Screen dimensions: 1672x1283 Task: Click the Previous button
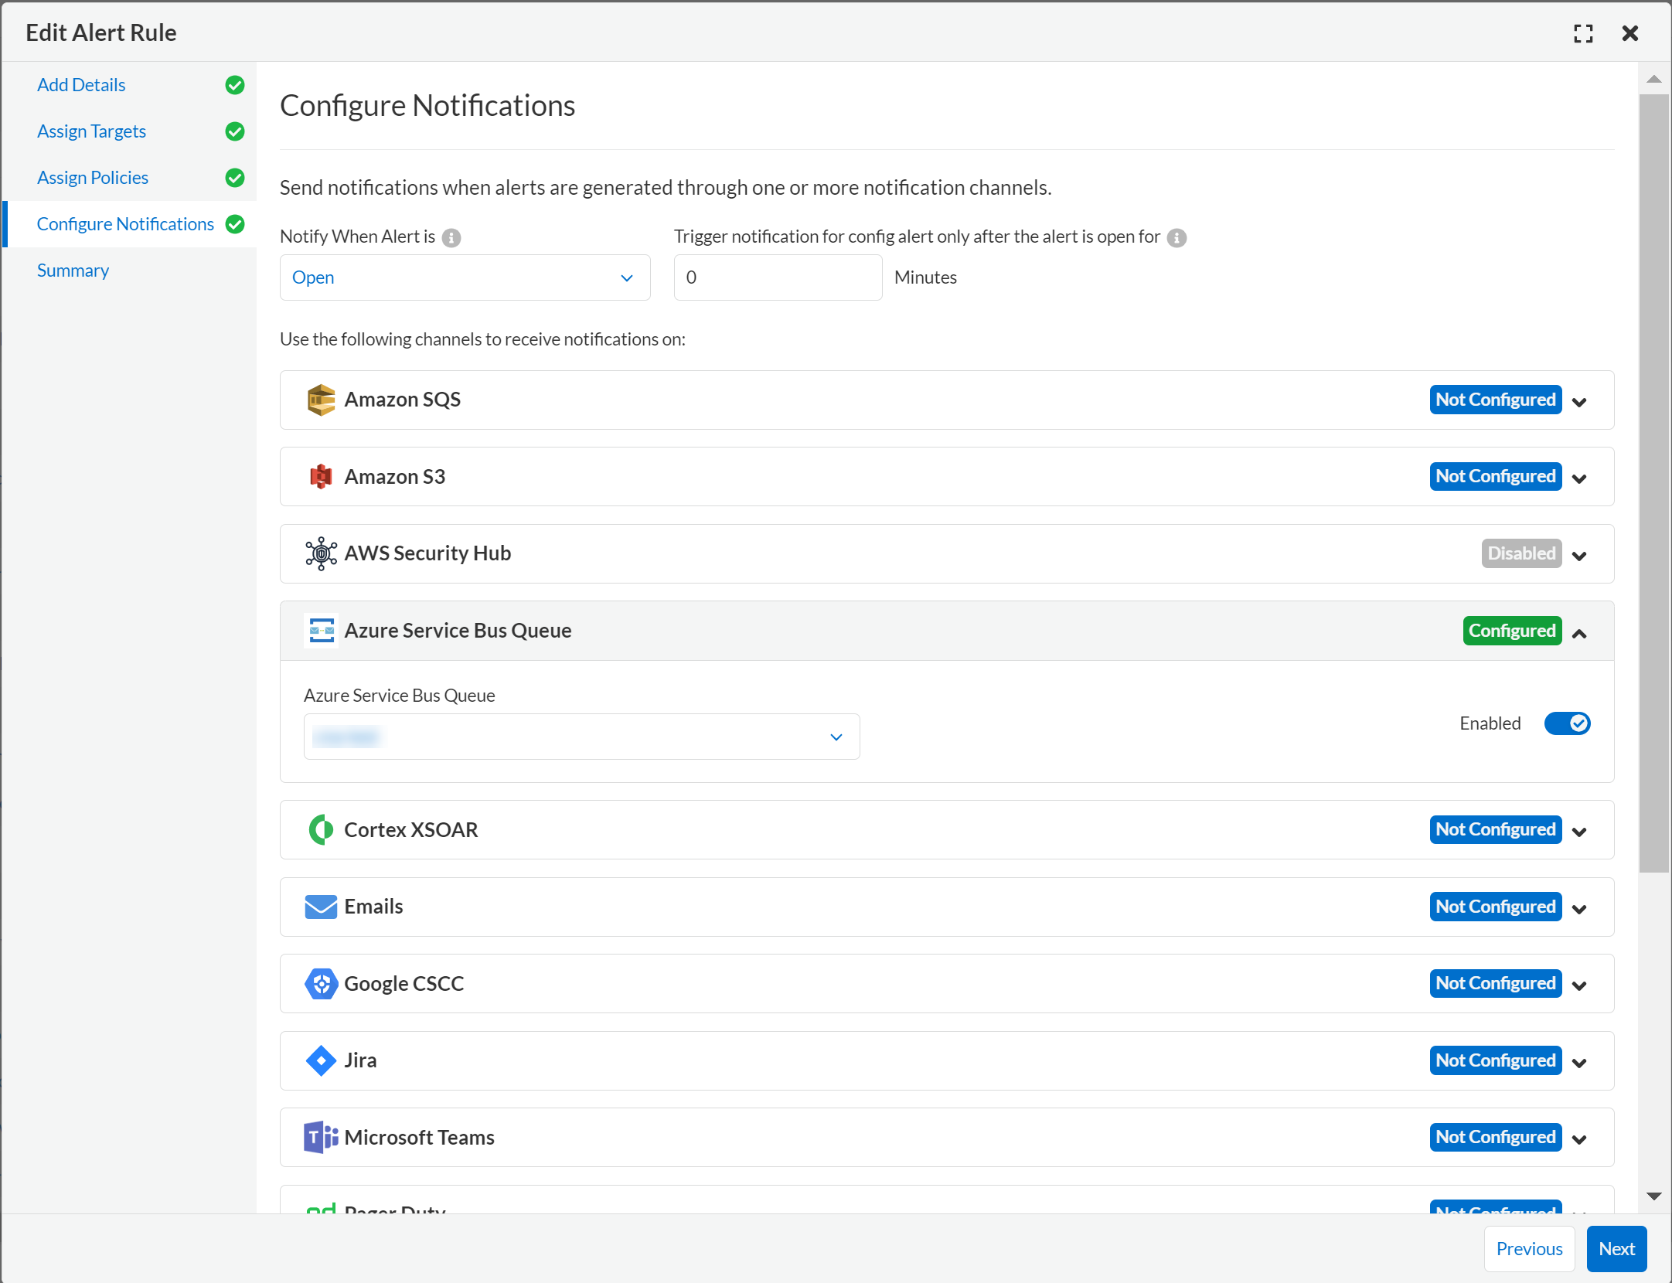coord(1529,1249)
